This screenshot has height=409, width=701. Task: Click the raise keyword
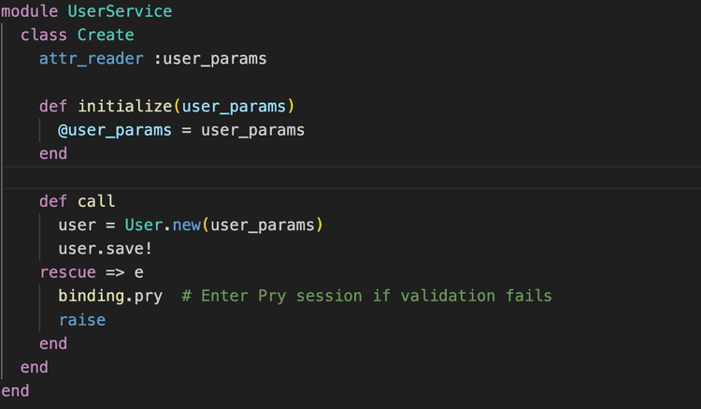click(82, 319)
